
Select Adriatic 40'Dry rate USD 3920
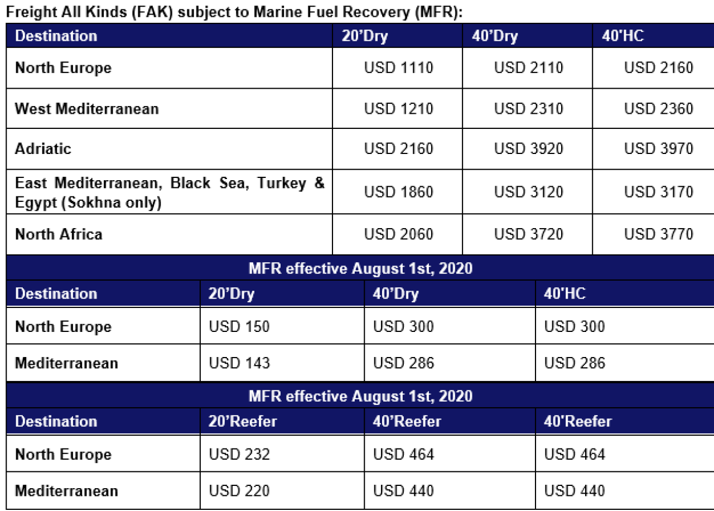[x=528, y=149]
